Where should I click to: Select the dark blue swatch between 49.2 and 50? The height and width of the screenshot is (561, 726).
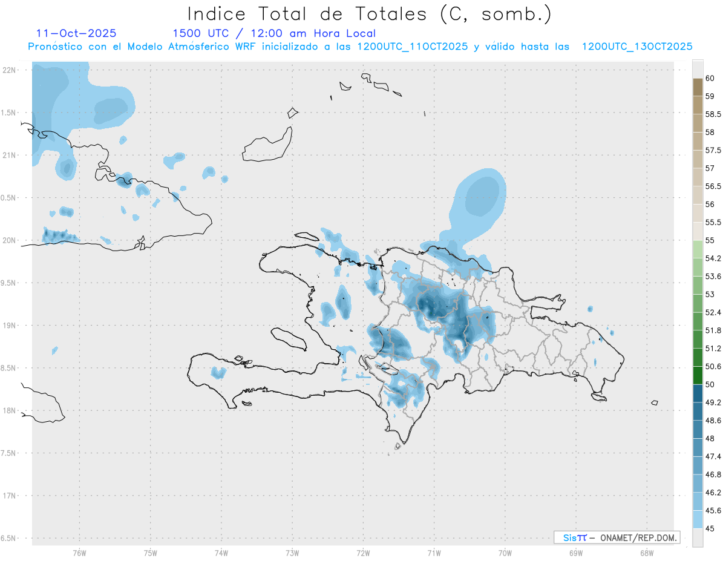tap(698, 394)
